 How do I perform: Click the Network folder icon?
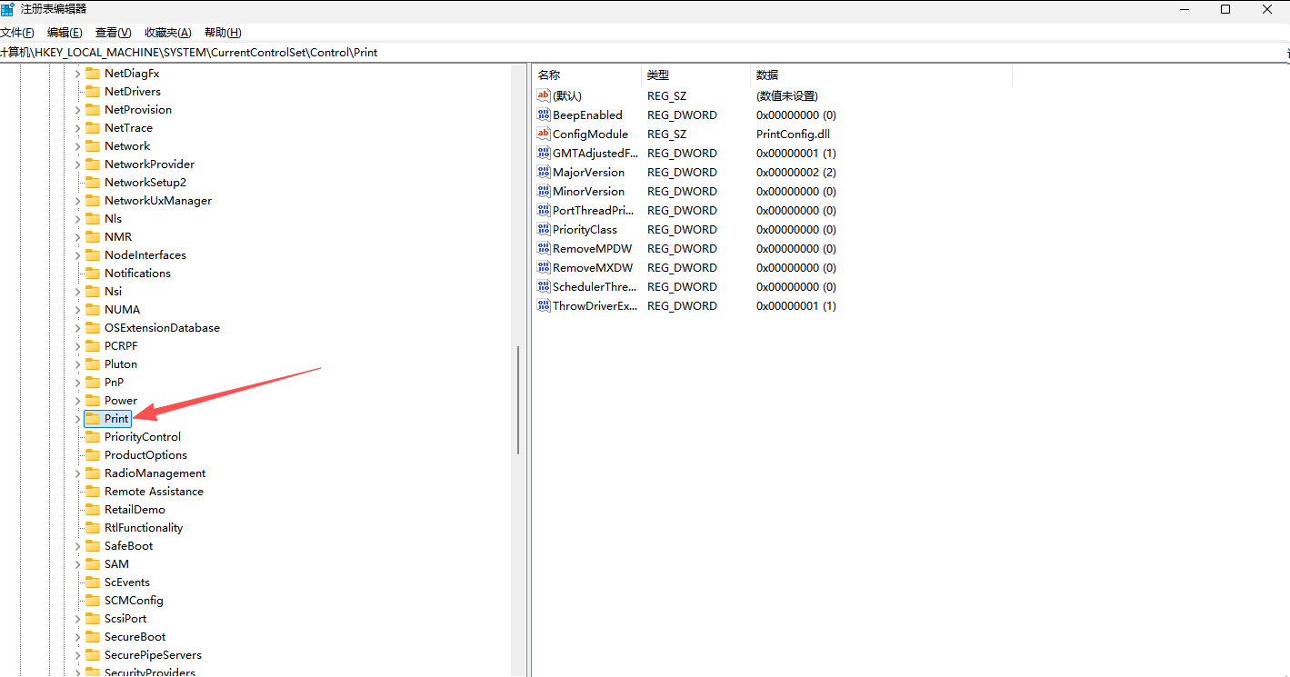[95, 145]
